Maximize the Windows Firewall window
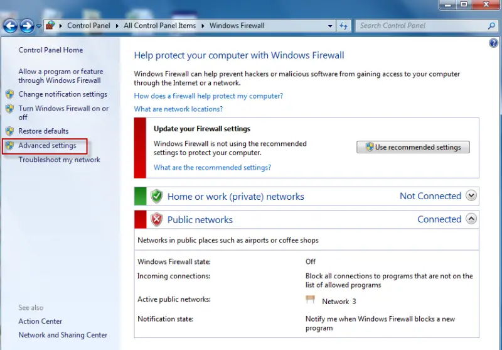This screenshot has height=350, width=502. pyautogui.click(x=464, y=4)
